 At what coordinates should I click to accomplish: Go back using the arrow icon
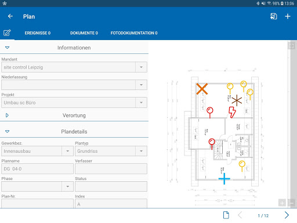pos(10,16)
